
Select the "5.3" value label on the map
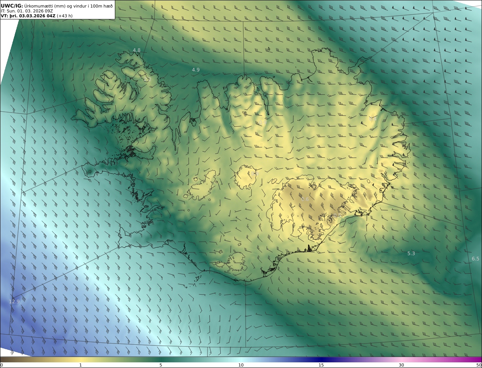411,253
